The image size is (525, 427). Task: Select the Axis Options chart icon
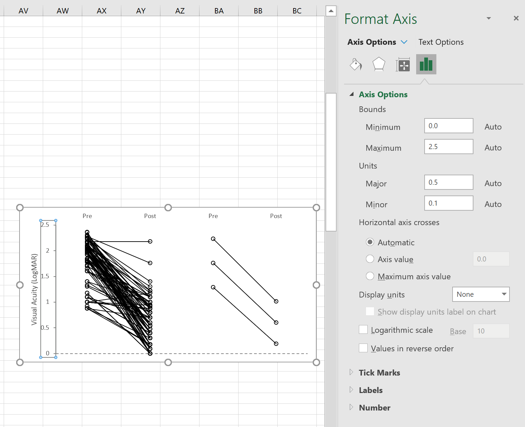(x=426, y=64)
